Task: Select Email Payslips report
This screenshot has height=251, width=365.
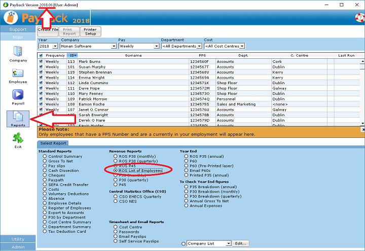Action: [x=116, y=236]
